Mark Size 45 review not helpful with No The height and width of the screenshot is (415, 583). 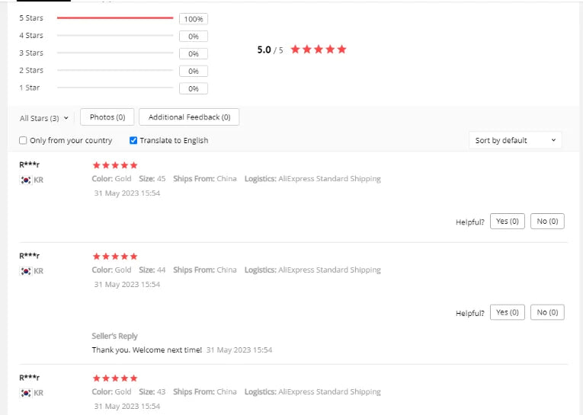point(547,221)
